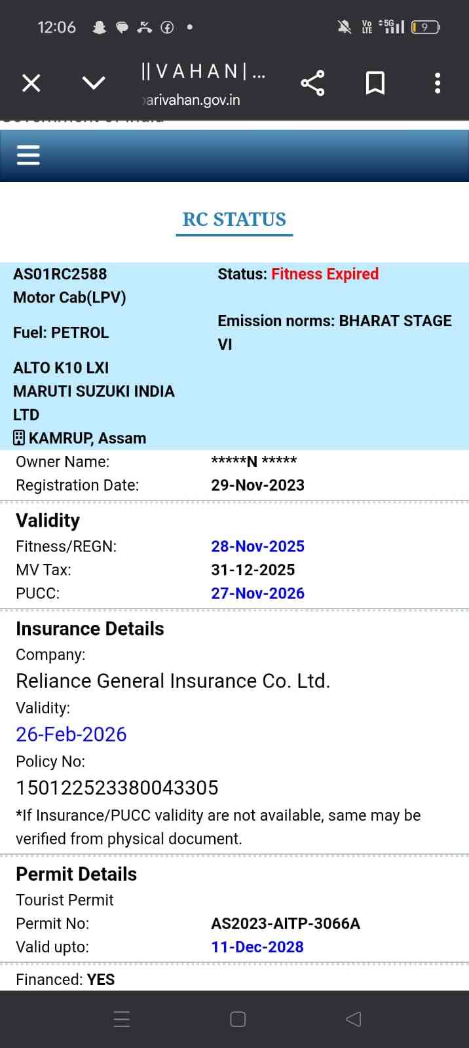Image resolution: width=469 pixels, height=1048 pixels.
Task: Tap the PUCC date 27-Nov-2026
Action: tap(257, 593)
